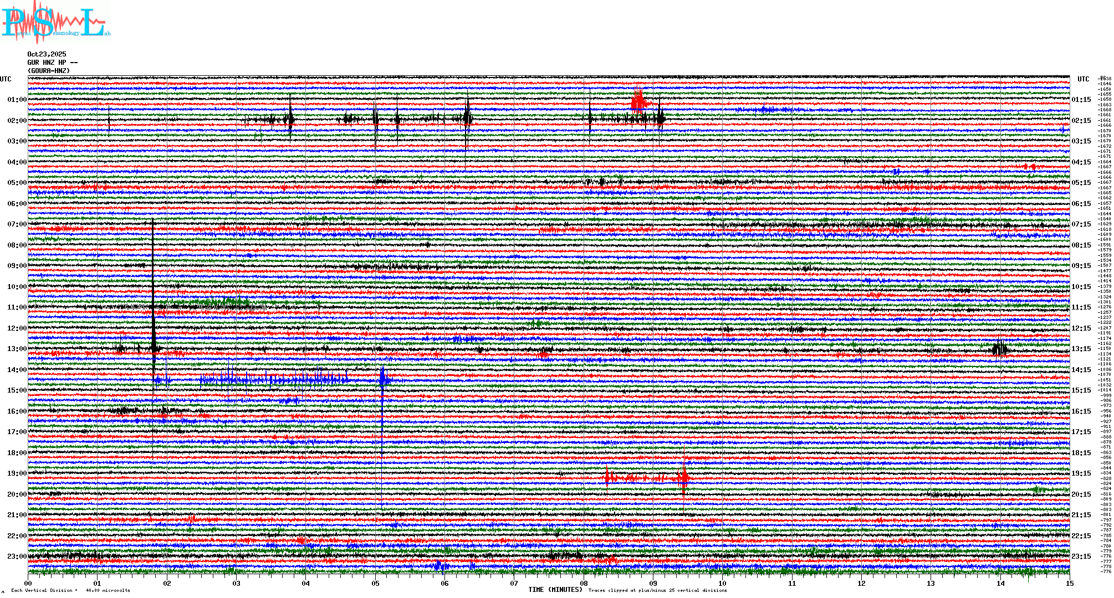
Task: Click the Oct23,2025 date label
Action: coord(47,54)
